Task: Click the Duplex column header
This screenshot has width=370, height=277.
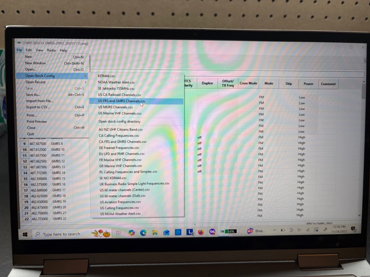Action: pos(207,83)
